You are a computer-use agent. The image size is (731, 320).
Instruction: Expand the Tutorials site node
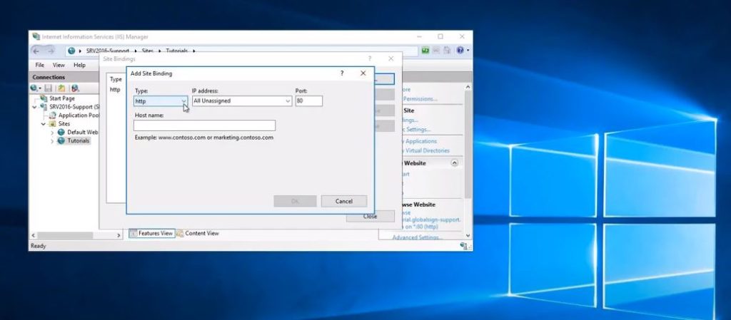click(52, 141)
